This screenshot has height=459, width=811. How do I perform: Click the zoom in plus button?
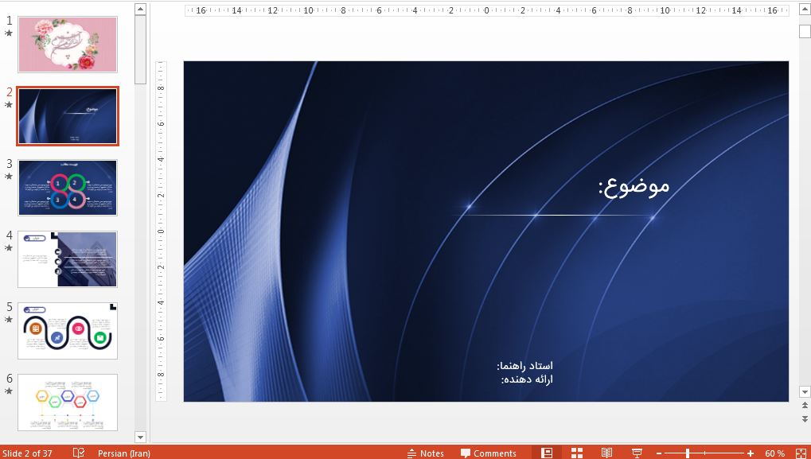coord(750,453)
